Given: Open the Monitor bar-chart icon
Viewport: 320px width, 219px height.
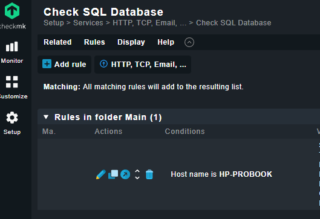Looking at the screenshot, I should pos(12,47).
